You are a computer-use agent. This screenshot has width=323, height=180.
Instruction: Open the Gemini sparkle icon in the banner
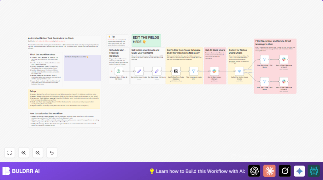tap(299, 171)
